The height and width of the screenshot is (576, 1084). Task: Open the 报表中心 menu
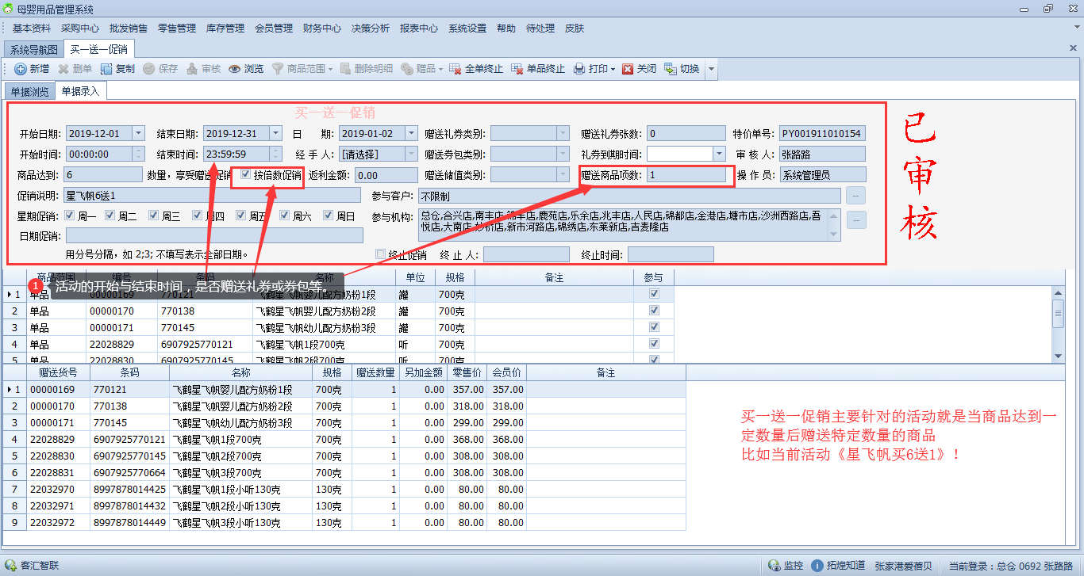(419, 29)
